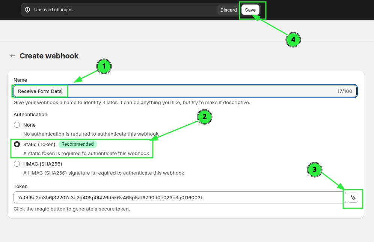
Task: Click the Token field label
Action: 21,186
